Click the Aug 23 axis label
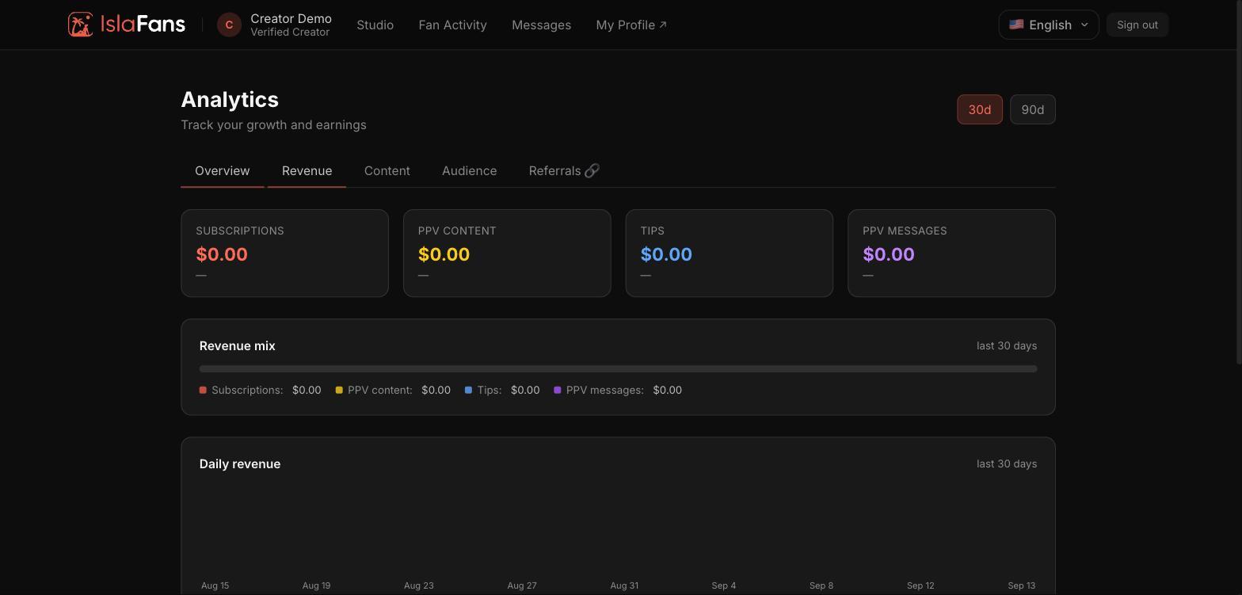1242x595 pixels. [x=419, y=586]
